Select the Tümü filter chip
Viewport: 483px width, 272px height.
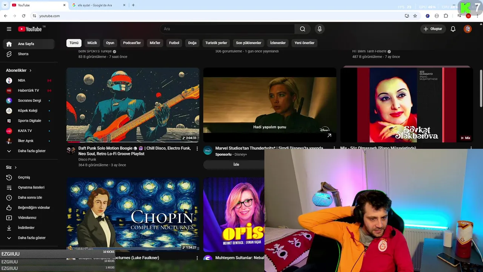click(x=74, y=43)
